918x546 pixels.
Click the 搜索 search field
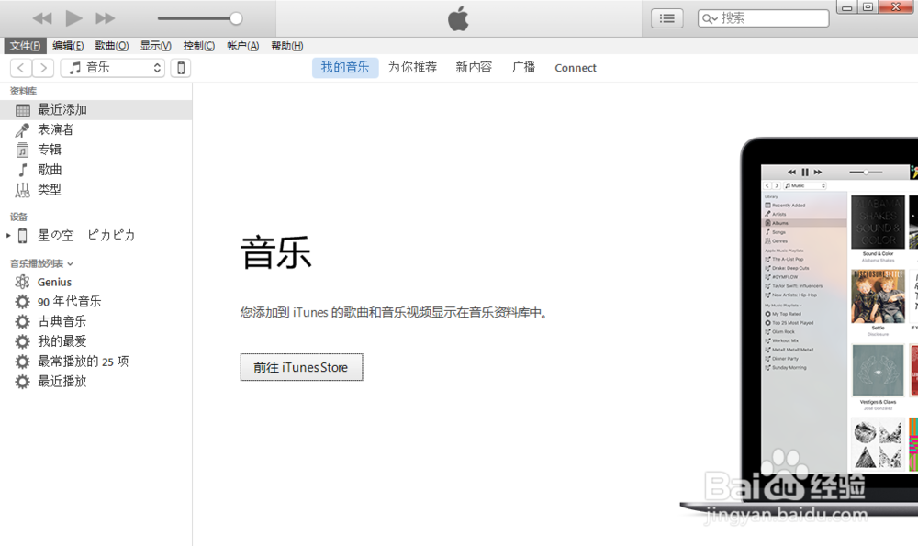pyautogui.click(x=764, y=18)
